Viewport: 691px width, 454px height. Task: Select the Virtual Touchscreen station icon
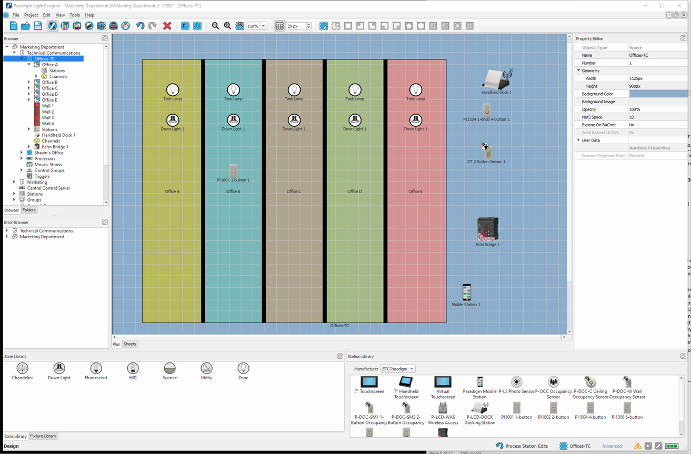click(443, 382)
